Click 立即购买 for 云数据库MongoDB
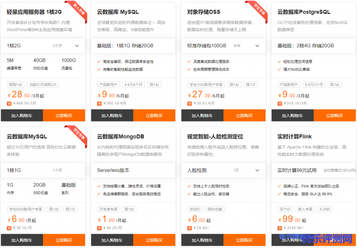This screenshot has width=357, height=248. point(154,240)
